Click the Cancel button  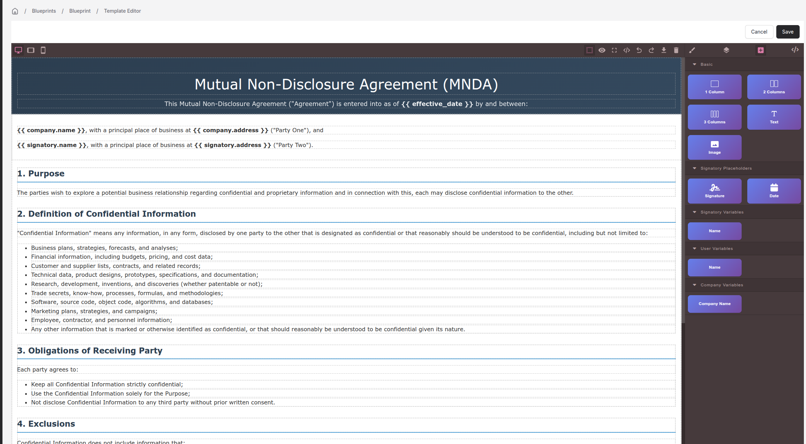pyautogui.click(x=759, y=32)
